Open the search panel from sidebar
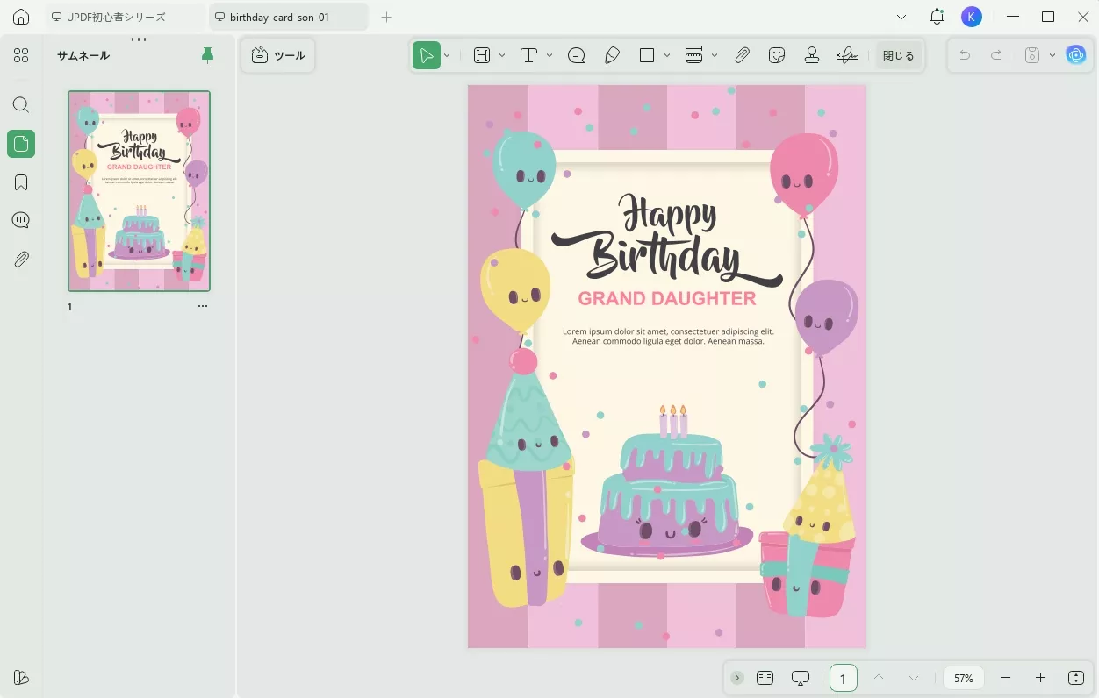The height and width of the screenshot is (698, 1099). coord(21,105)
